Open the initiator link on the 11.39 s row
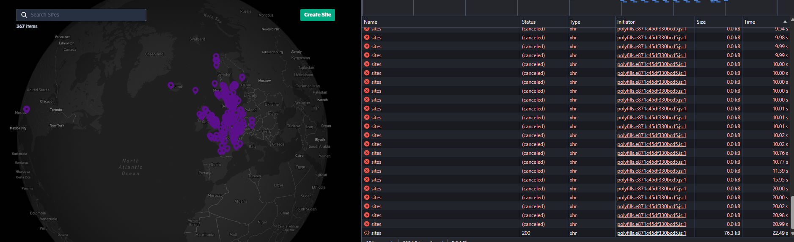Viewport: 794px width, 242px height. pyautogui.click(x=651, y=171)
